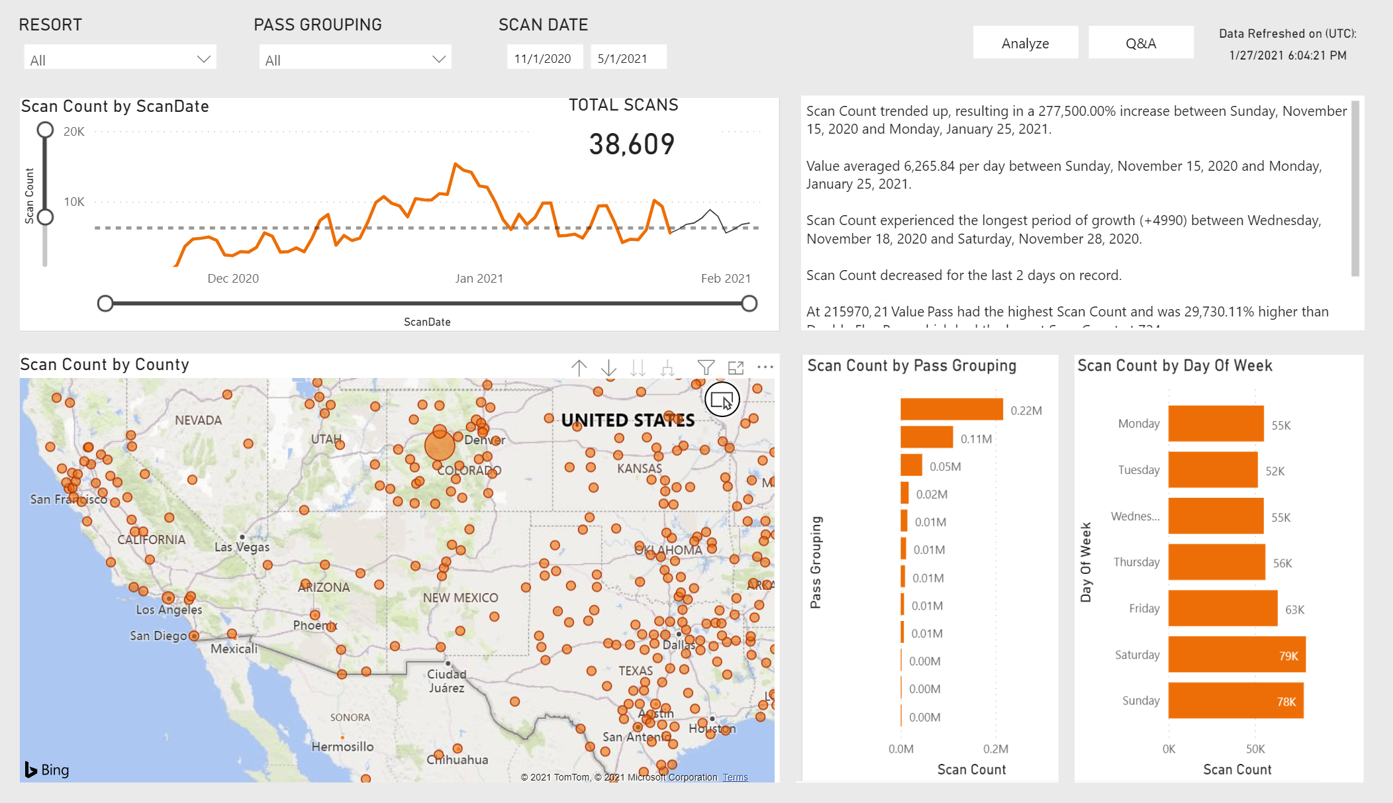The width and height of the screenshot is (1393, 803).
Task: Open map visual filters funnel icon
Action: pos(706,367)
